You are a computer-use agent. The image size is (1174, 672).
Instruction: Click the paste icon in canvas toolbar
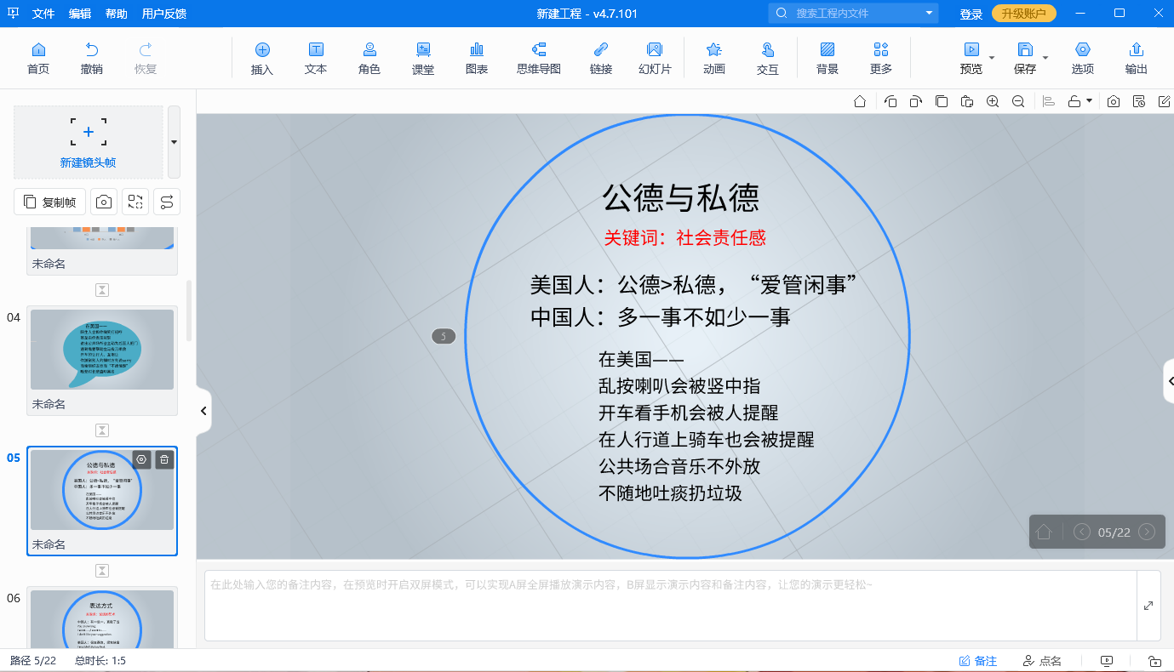point(966,101)
